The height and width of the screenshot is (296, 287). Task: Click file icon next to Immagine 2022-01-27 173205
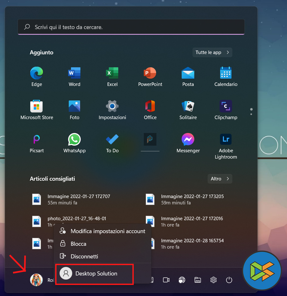coord(150,199)
